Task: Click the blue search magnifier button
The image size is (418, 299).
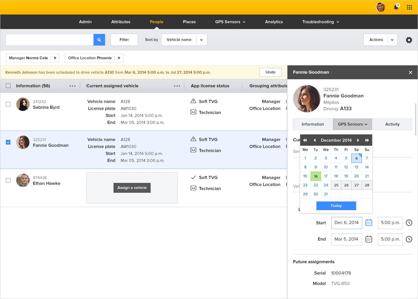Action: pyautogui.click(x=99, y=40)
